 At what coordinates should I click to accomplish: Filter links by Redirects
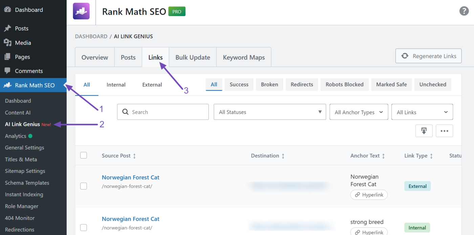tap(302, 84)
